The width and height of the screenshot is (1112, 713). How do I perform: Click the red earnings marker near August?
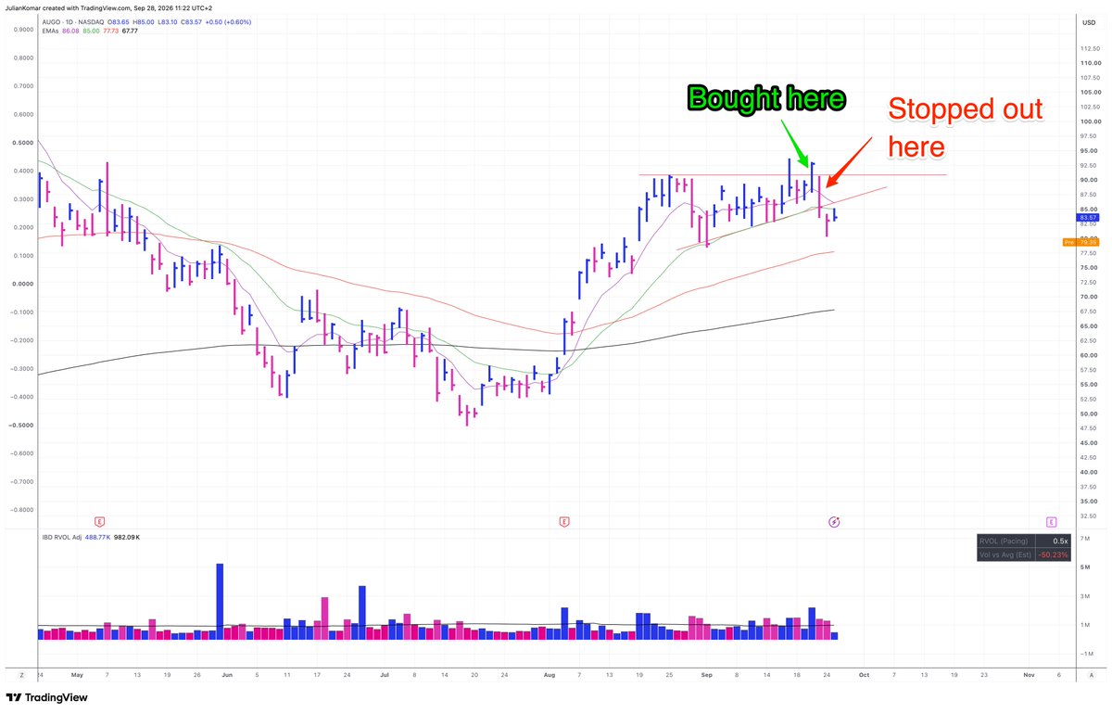click(563, 521)
